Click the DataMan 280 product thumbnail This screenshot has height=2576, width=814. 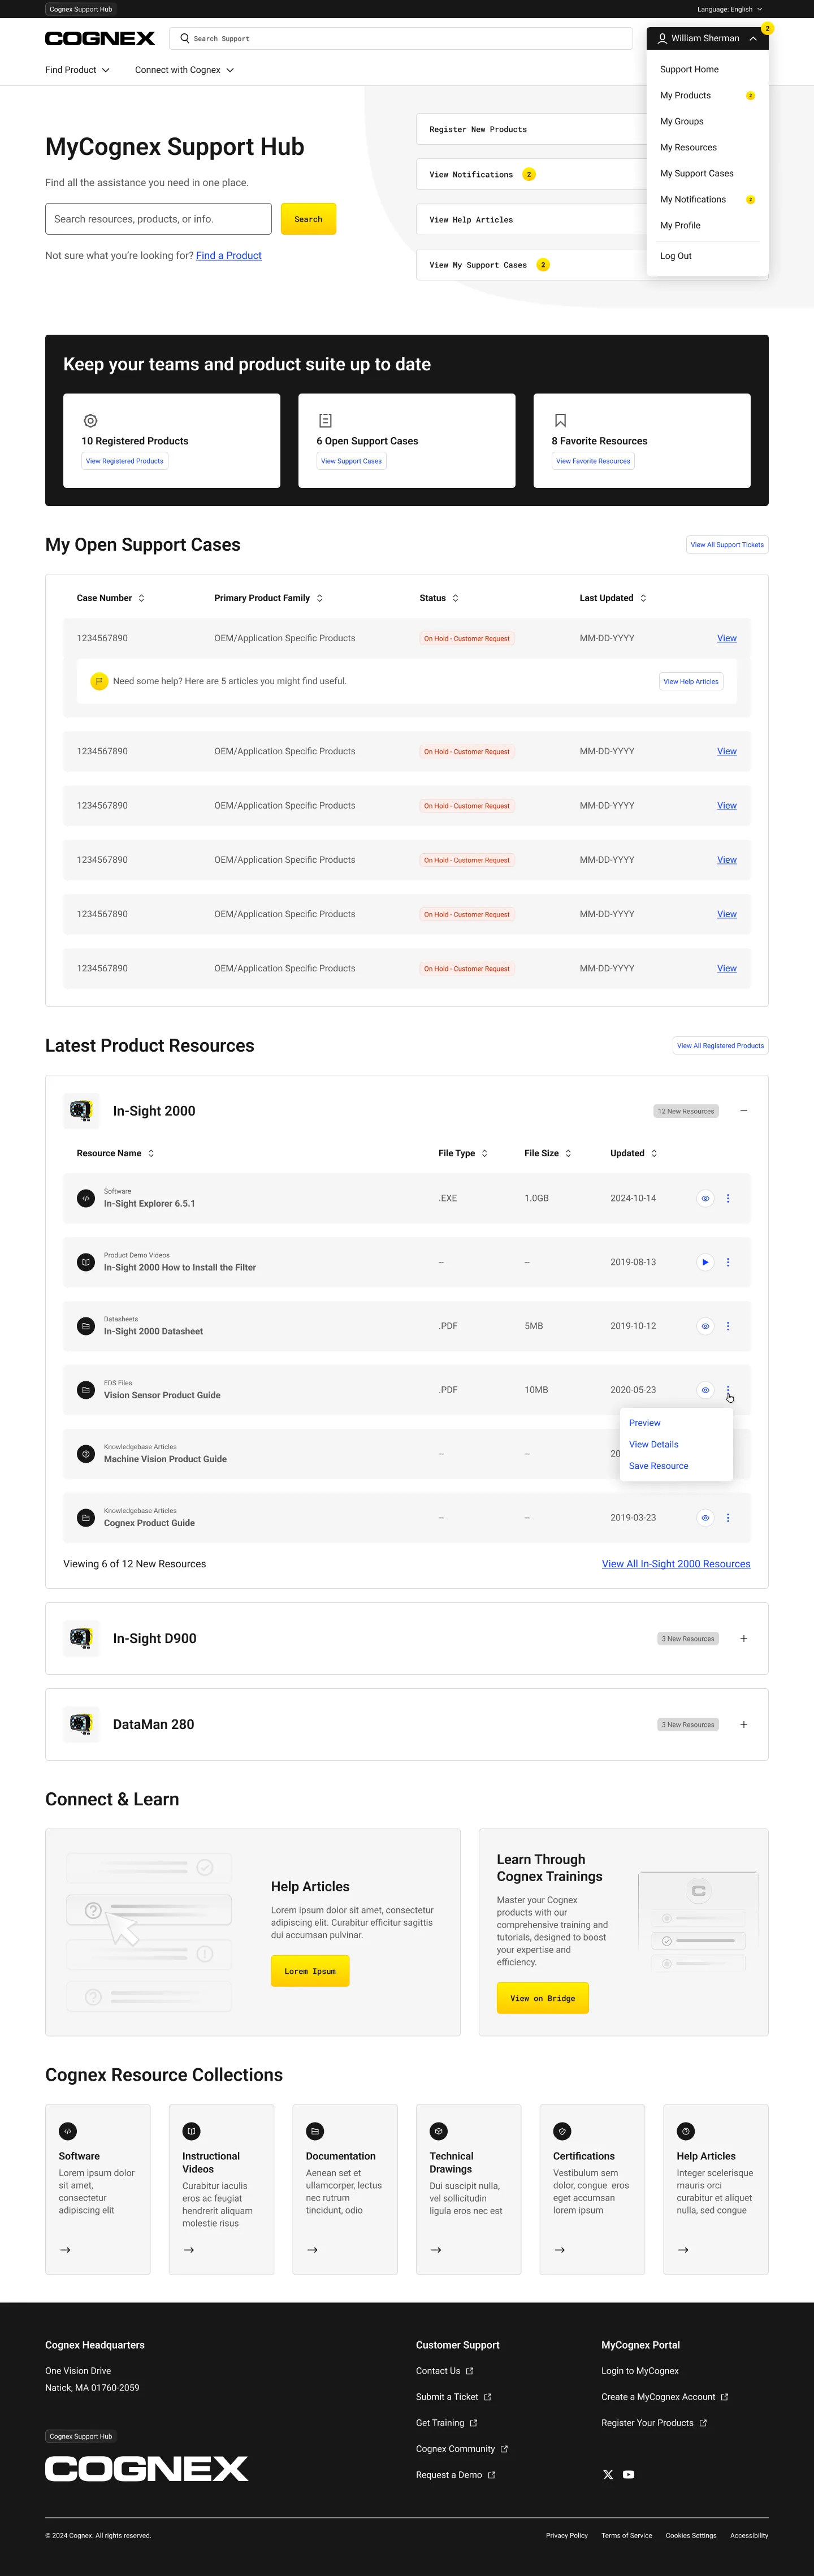[x=81, y=1724]
